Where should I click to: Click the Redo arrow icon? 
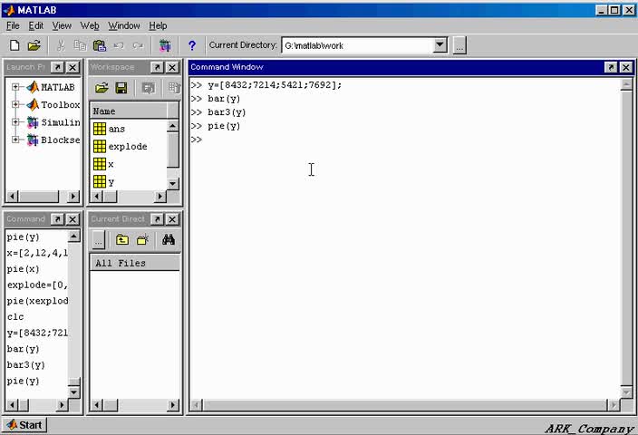[x=138, y=45]
